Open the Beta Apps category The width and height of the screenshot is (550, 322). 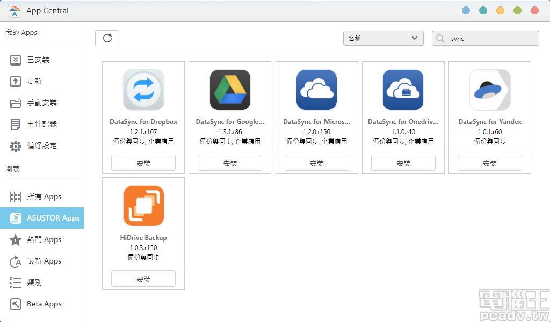coord(44,304)
